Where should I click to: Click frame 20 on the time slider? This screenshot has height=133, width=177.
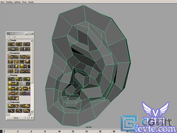click(127, 131)
